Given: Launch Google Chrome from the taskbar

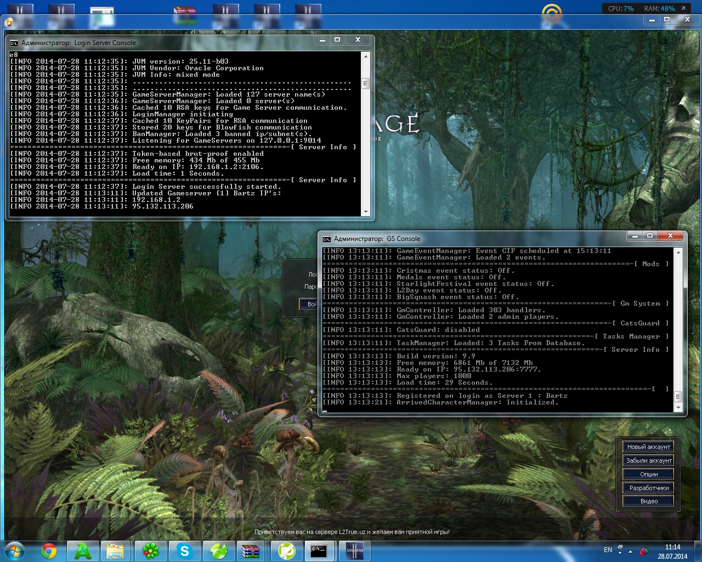Looking at the screenshot, I should tap(49, 550).
